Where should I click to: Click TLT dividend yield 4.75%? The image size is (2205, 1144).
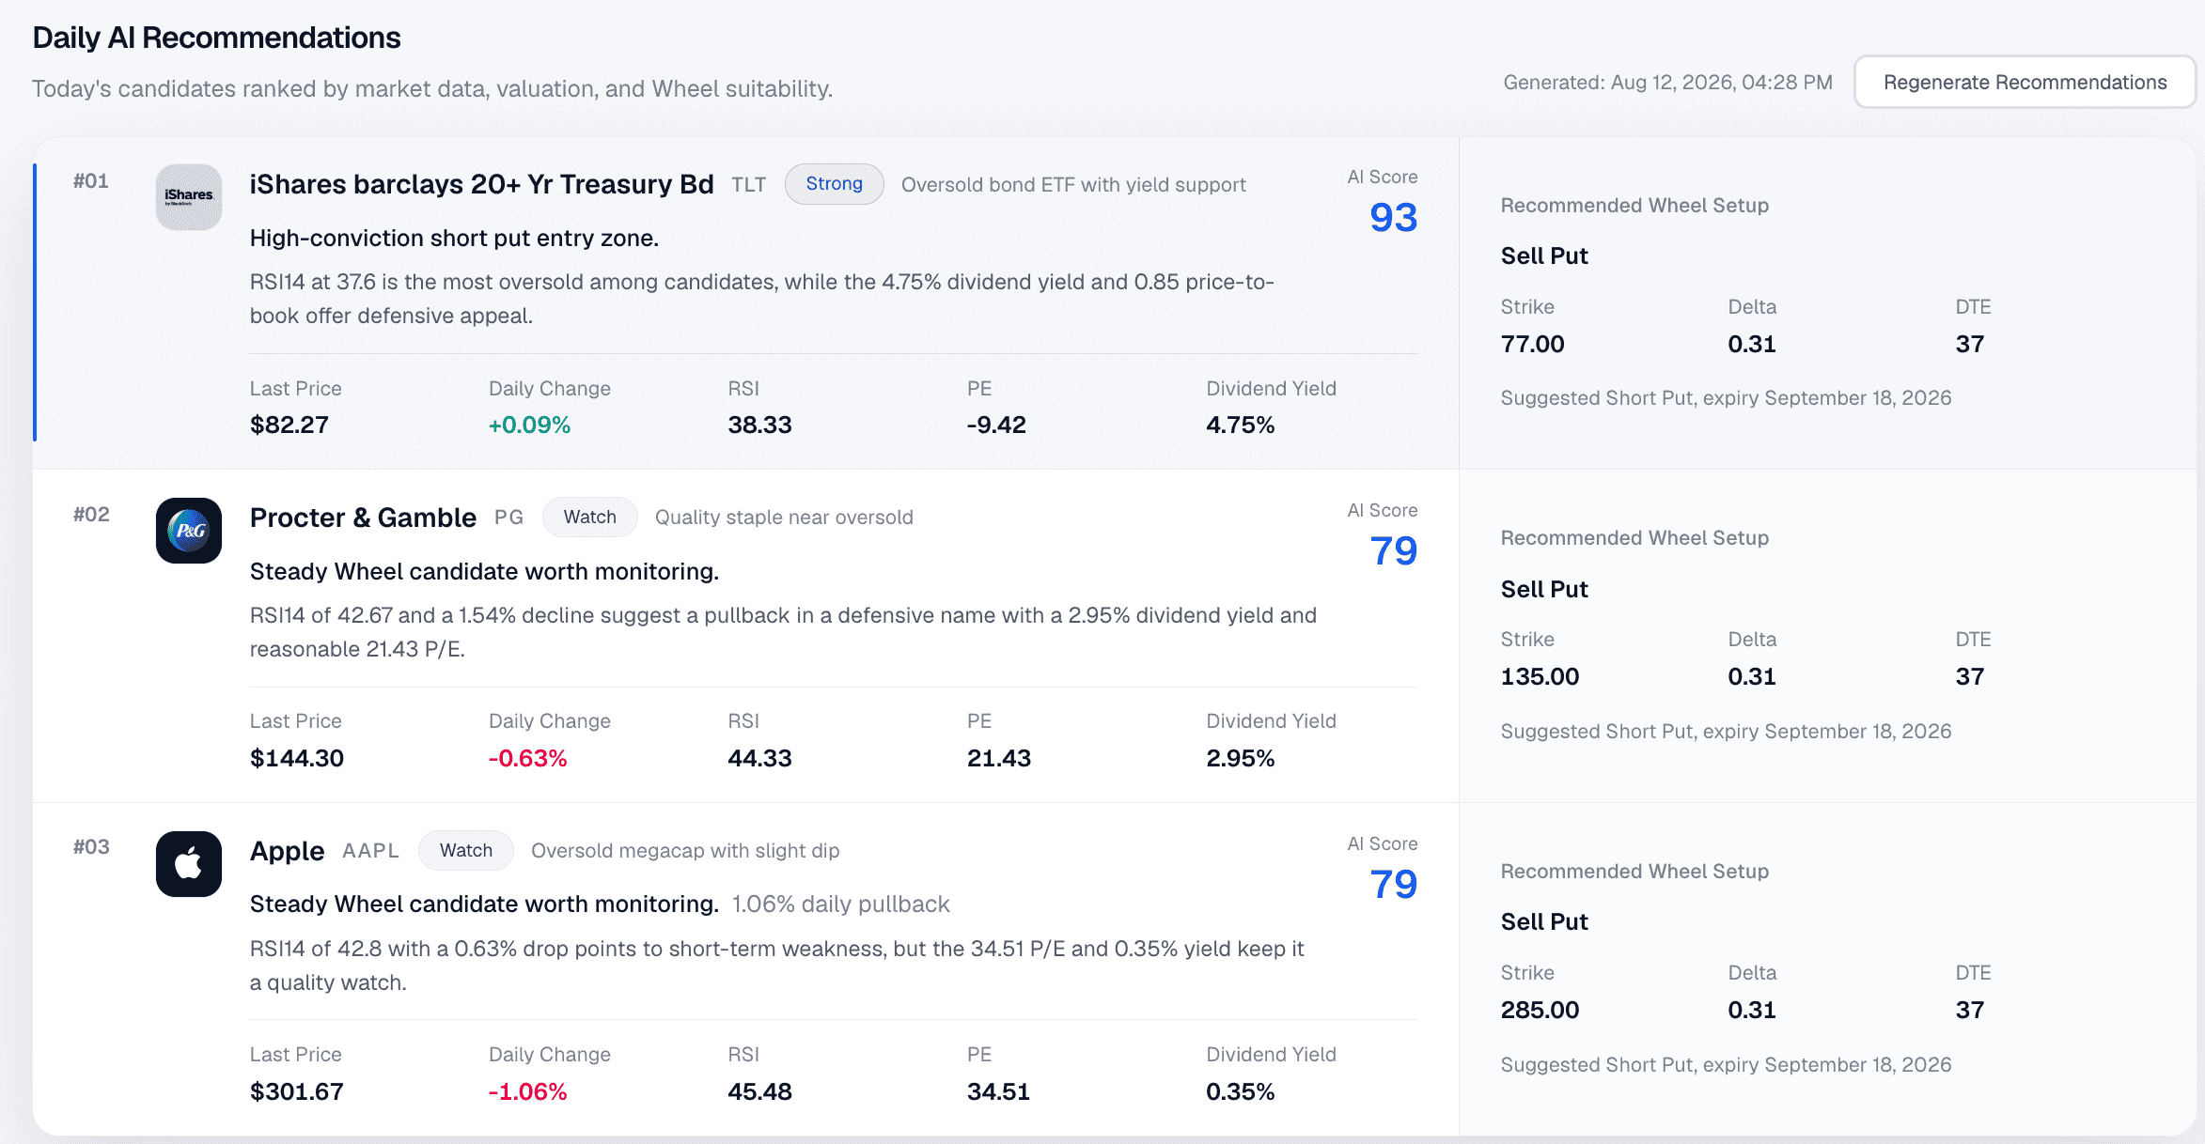pyautogui.click(x=1241, y=425)
